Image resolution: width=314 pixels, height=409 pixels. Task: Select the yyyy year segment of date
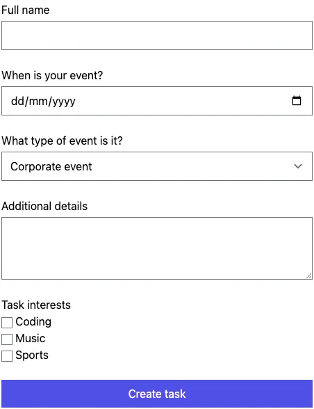click(x=65, y=102)
